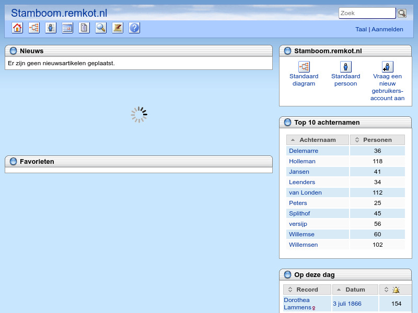Click the new user account request icon
418x313 pixels.
pos(387,67)
